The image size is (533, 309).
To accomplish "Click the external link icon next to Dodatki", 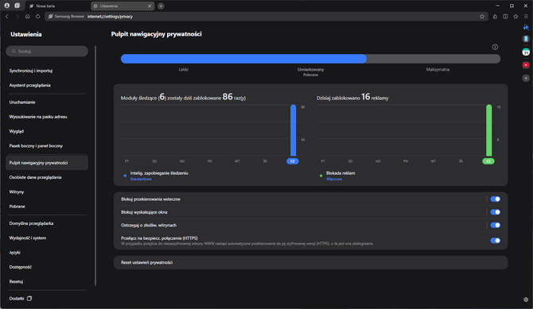I will point(29,299).
